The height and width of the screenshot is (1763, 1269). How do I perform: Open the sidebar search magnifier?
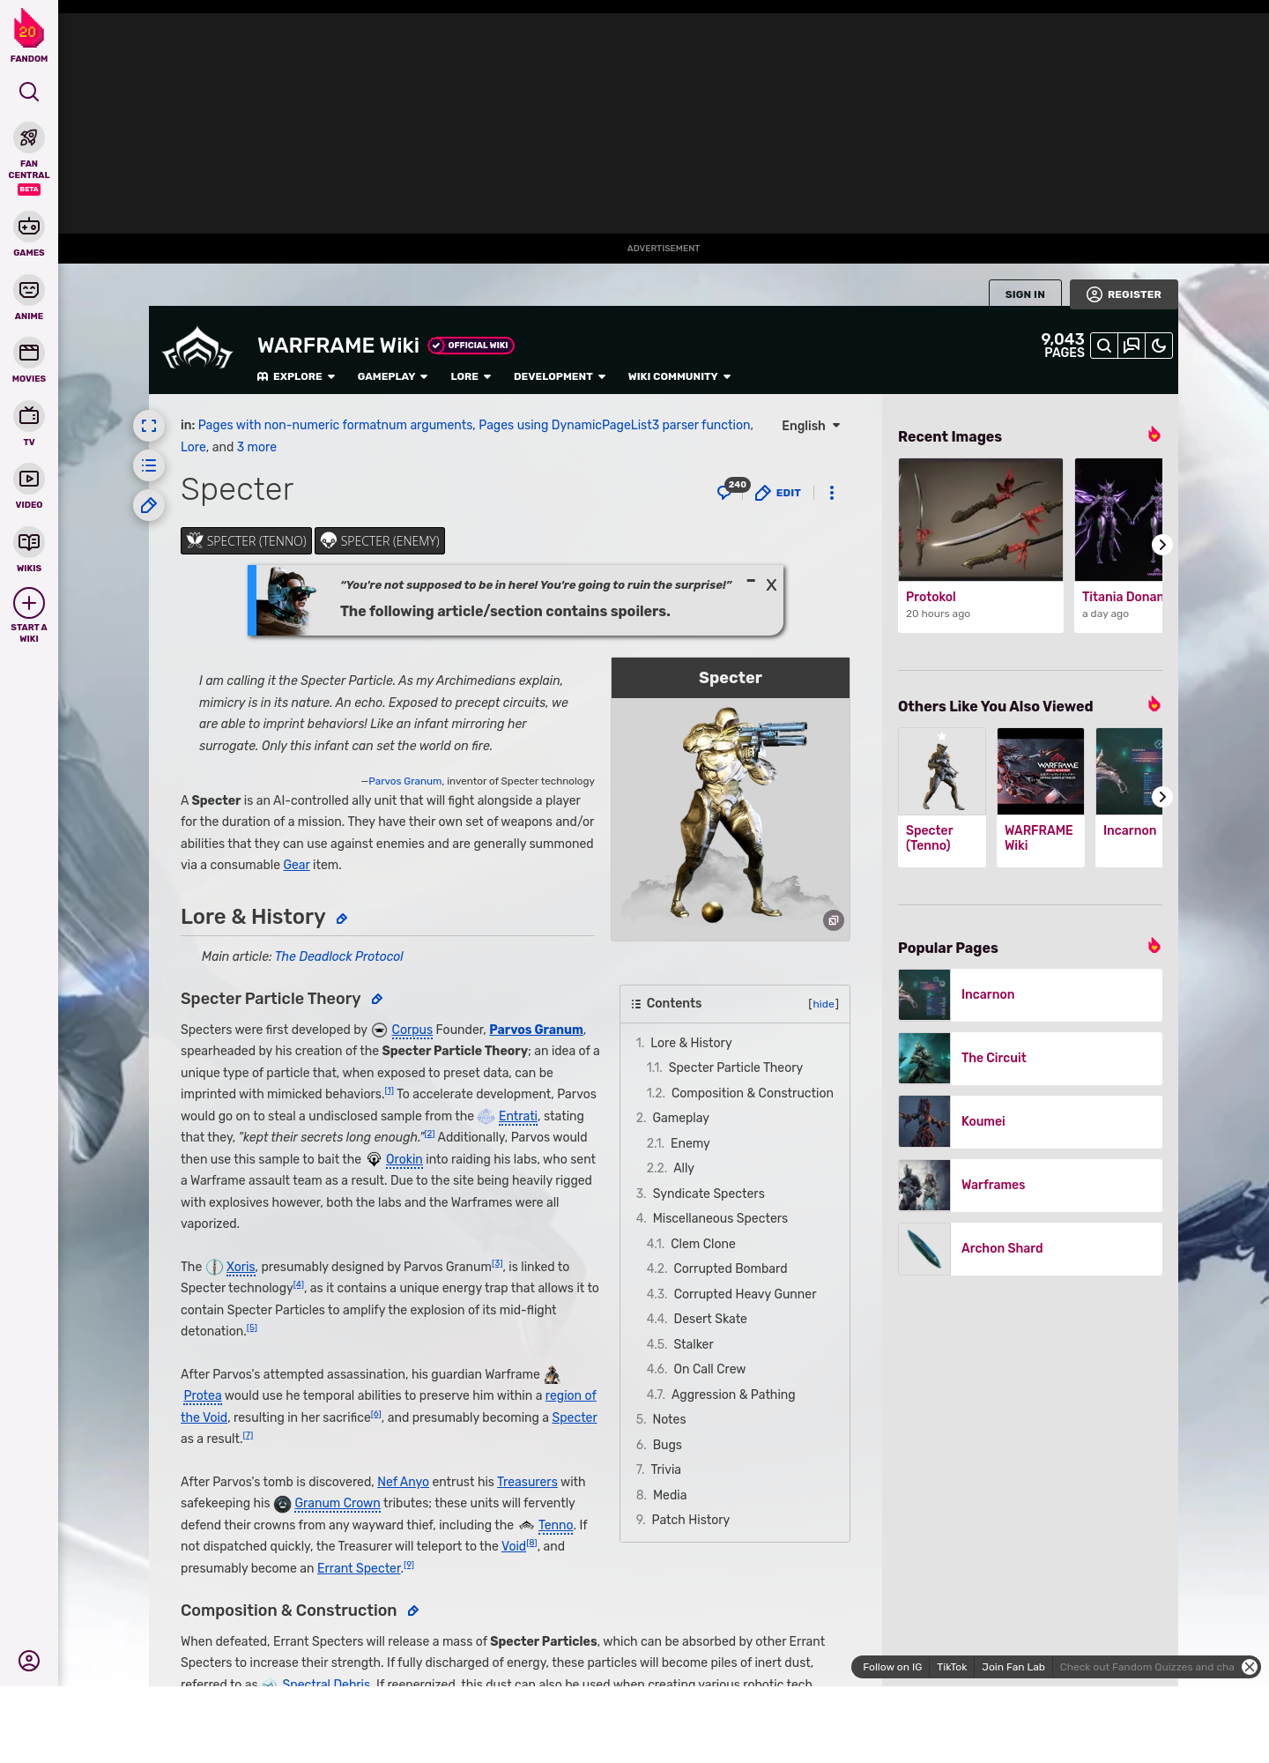click(29, 92)
